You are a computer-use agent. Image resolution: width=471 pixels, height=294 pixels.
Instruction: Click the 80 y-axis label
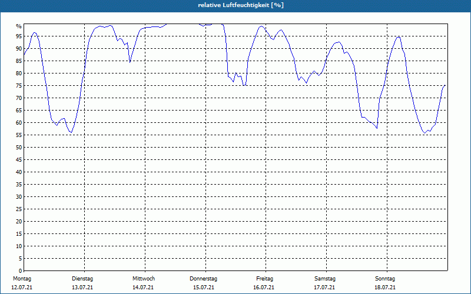coord(19,73)
